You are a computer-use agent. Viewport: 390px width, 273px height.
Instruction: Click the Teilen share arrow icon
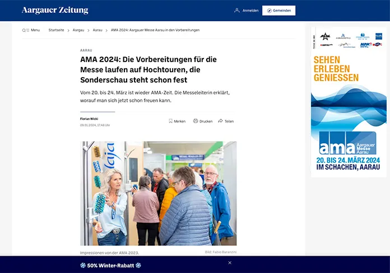point(220,121)
